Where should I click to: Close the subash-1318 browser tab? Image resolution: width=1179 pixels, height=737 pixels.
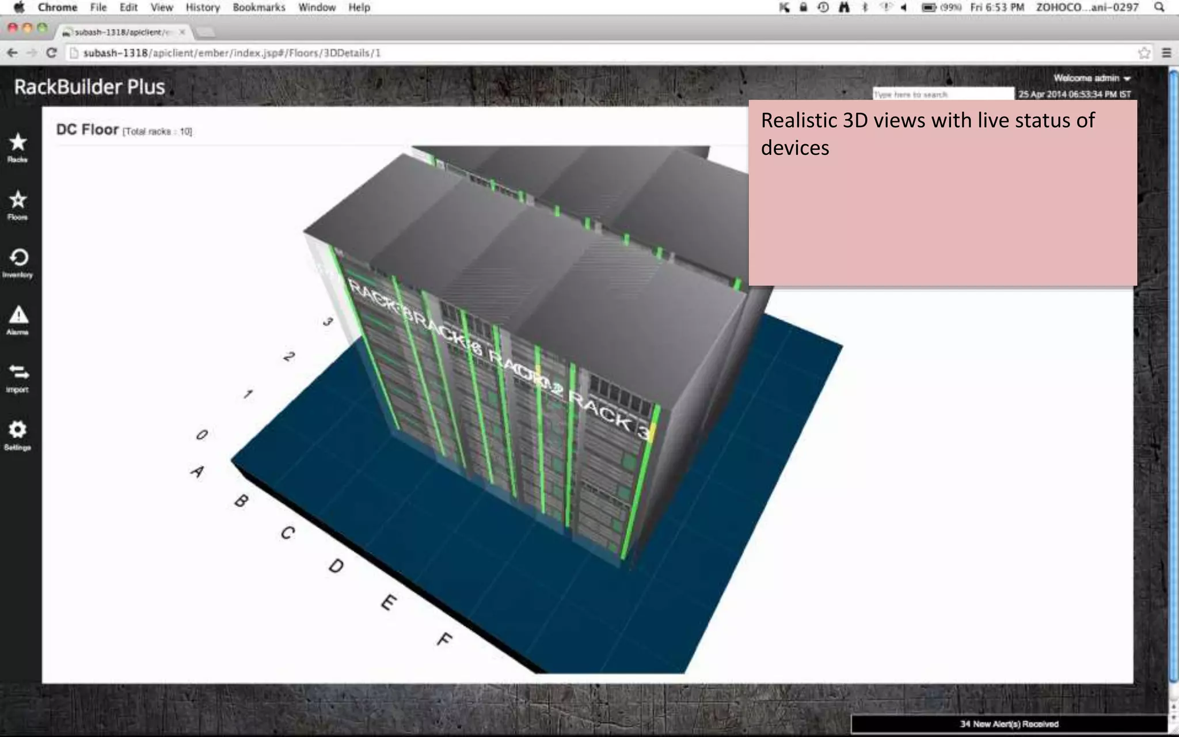(182, 32)
